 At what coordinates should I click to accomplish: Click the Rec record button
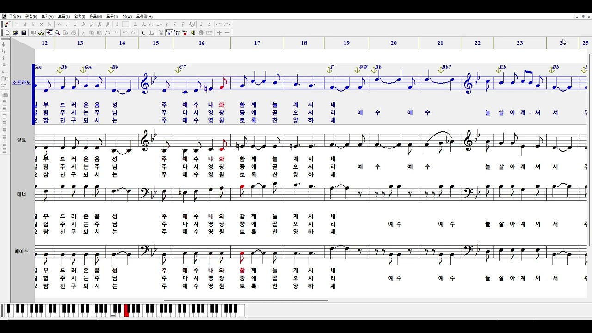tap(161, 33)
